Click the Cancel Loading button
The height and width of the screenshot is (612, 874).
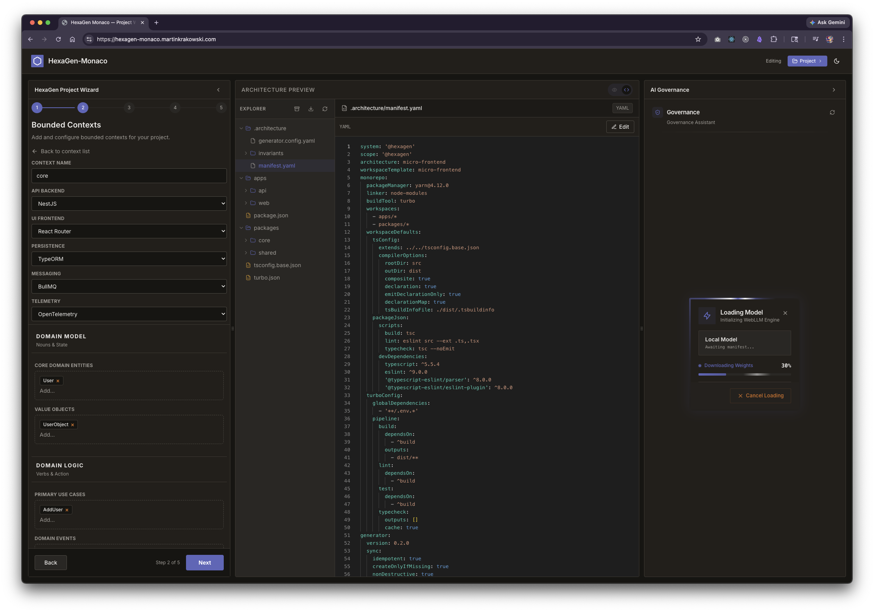[760, 395]
